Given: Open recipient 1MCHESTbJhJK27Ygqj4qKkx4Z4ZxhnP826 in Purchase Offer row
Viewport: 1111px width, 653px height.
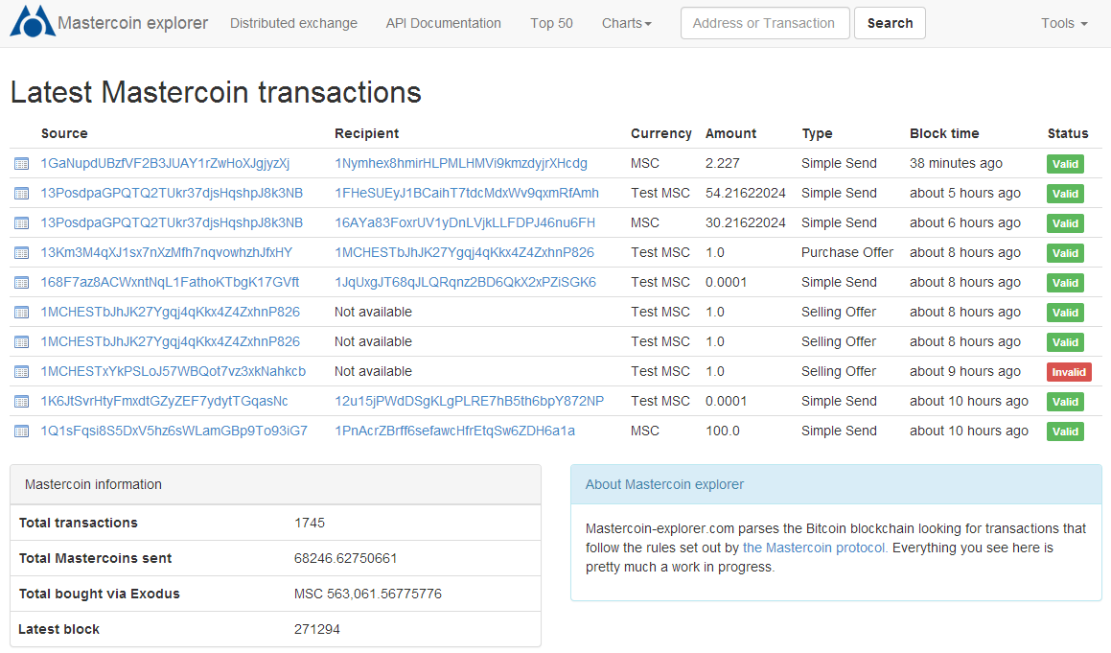Looking at the screenshot, I should coord(464,252).
